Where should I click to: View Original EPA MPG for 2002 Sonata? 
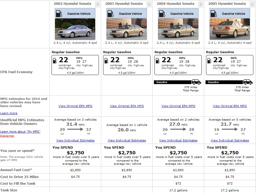pyautogui.click(x=75, y=106)
